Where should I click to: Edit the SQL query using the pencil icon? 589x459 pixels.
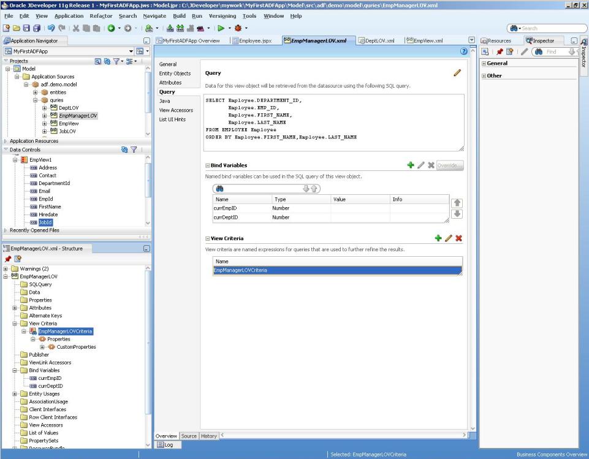(x=457, y=72)
